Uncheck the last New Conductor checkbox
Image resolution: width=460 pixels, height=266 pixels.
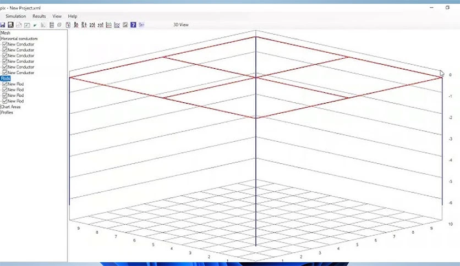click(x=5, y=73)
